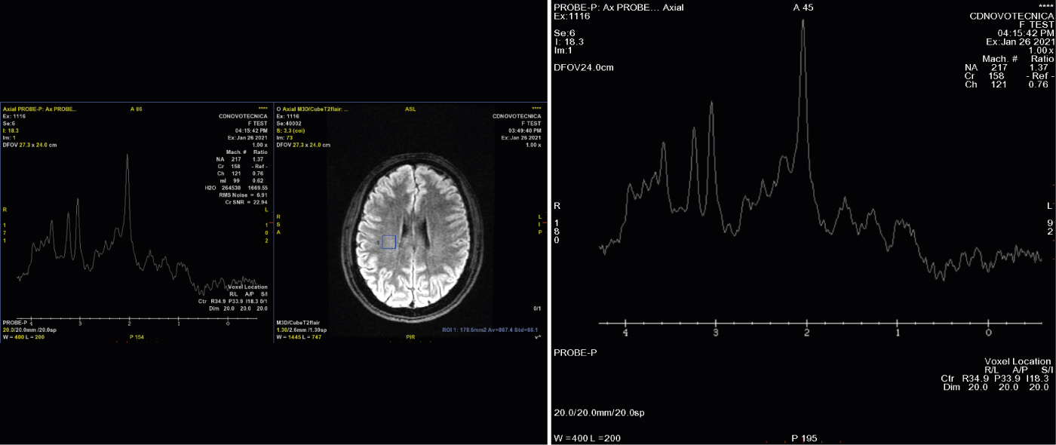Click the blue voxel ROI box on brain

(x=388, y=241)
